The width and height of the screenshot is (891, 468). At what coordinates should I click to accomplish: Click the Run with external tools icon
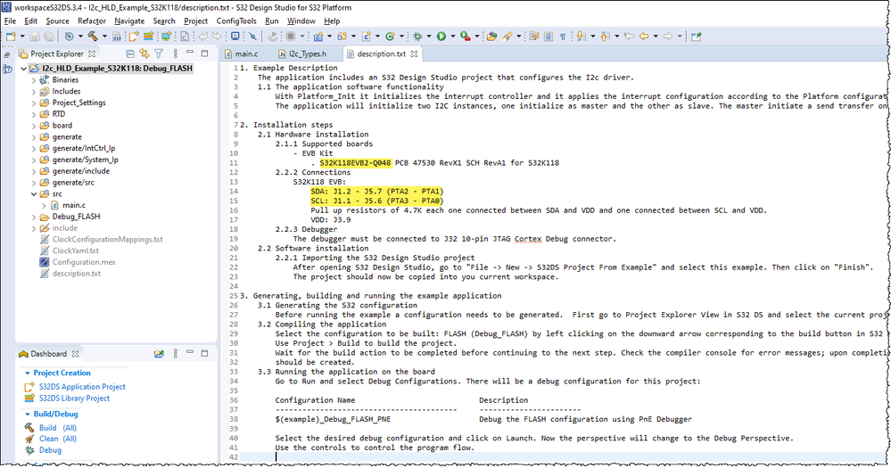[x=466, y=37]
